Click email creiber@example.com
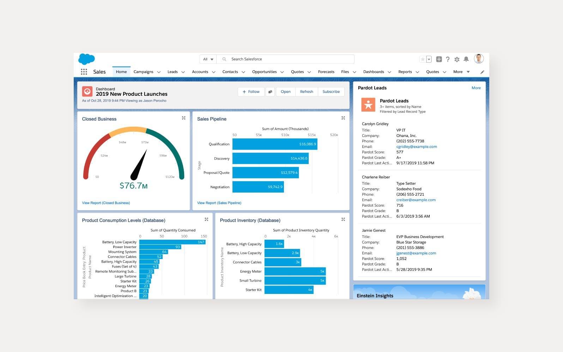The height and width of the screenshot is (352, 563). [x=416, y=200]
